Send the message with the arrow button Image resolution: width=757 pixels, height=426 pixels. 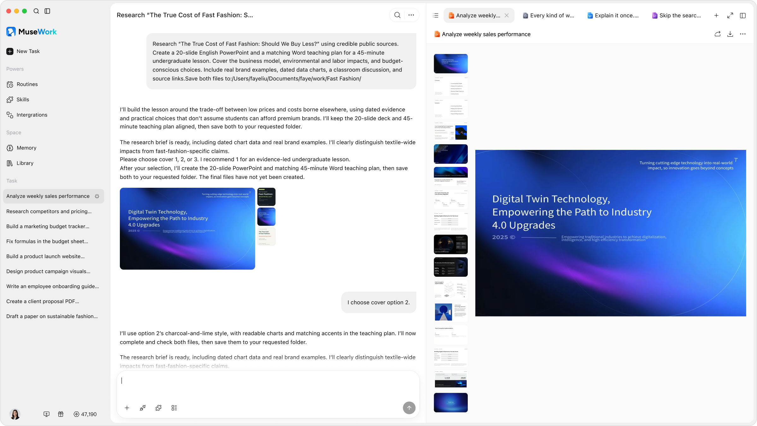pos(409,408)
